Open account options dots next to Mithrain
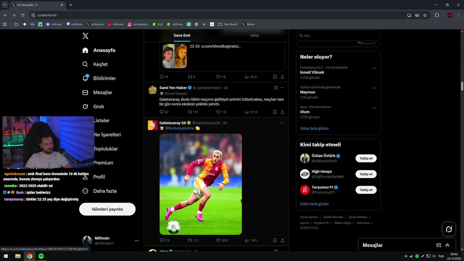The height and width of the screenshot is (261, 464). (137, 241)
